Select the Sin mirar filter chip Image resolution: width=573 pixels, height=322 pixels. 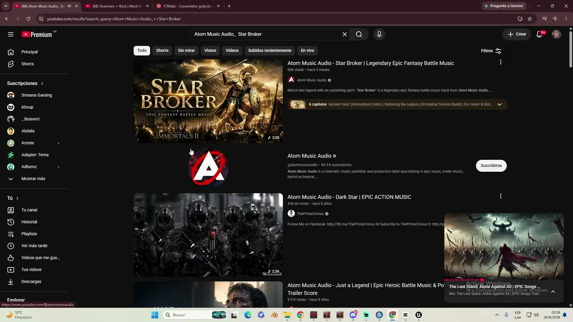pyautogui.click(x=186, y=51)
